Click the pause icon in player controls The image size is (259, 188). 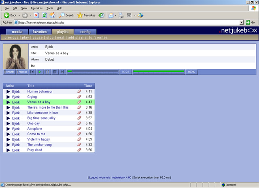point(47,72)
